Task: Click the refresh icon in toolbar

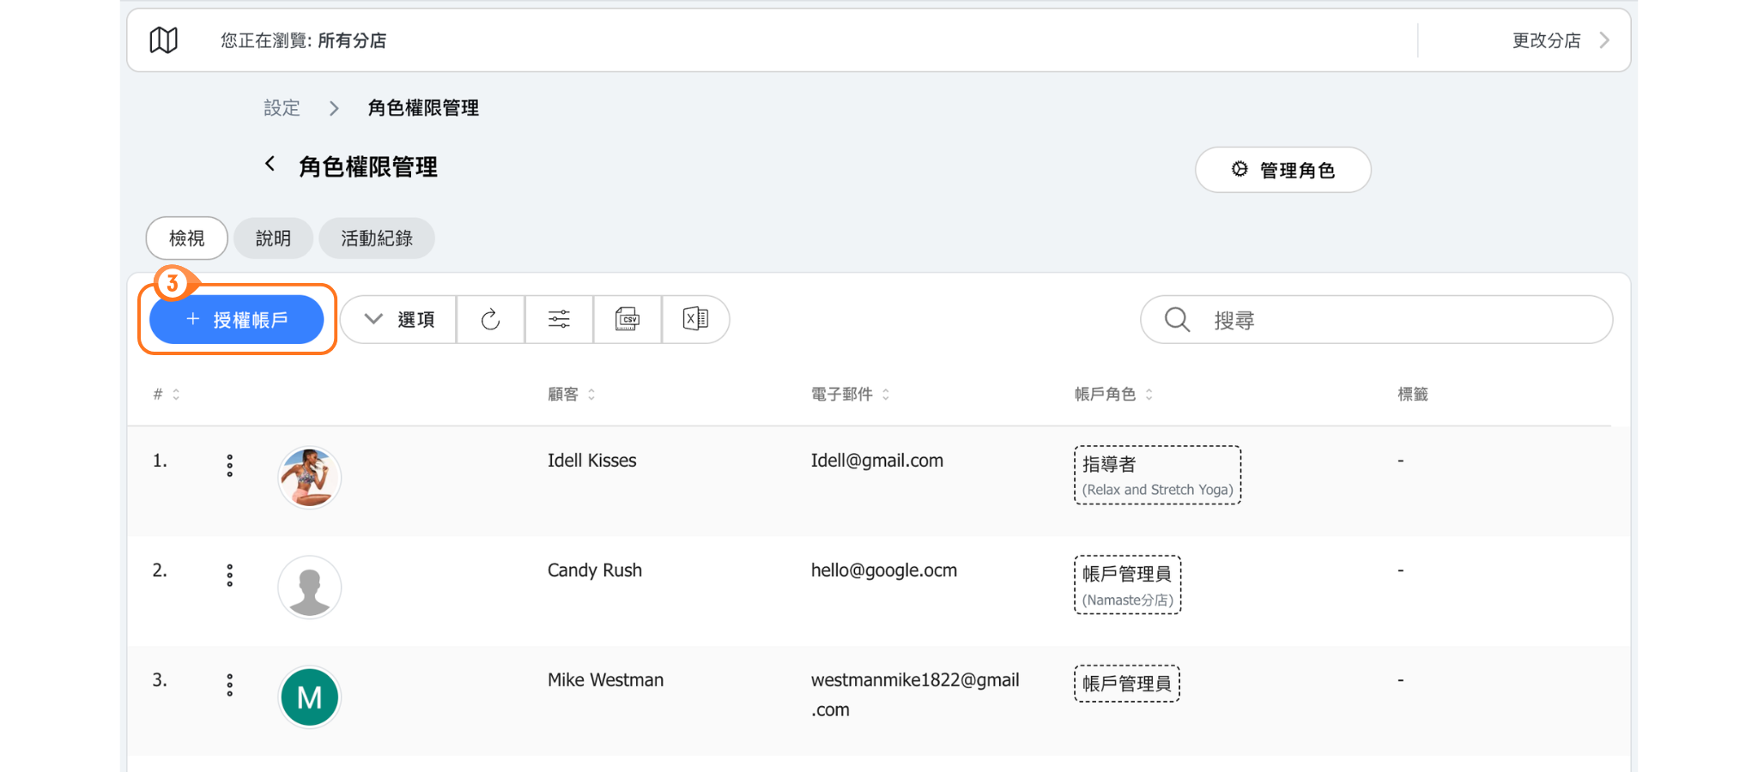Action: (x=490, y=320)
